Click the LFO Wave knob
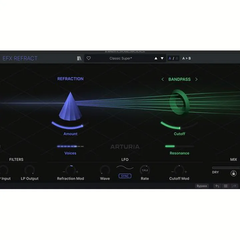Viewport: 240px width, 240px height. coord(105,170)
